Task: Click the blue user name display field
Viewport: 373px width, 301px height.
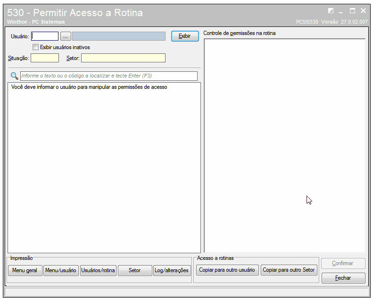Action: pos(119,36)
